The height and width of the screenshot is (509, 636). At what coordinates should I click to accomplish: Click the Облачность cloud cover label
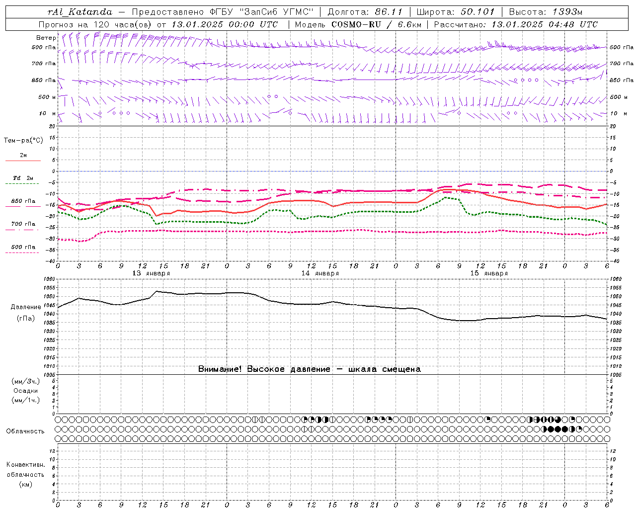[x=25, y=431]
